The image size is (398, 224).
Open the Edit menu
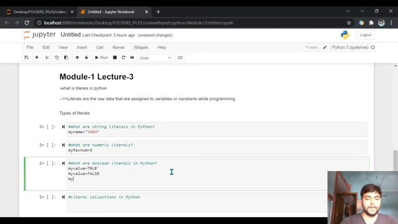point(46,47)
